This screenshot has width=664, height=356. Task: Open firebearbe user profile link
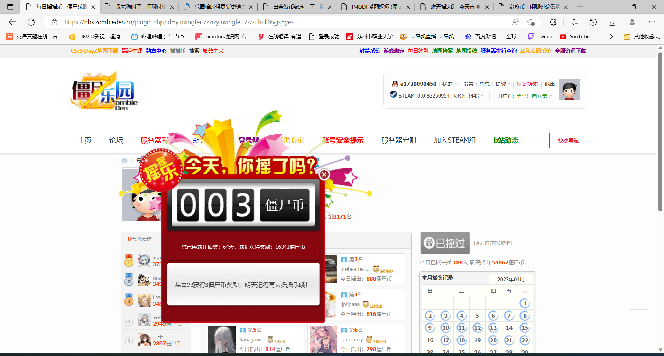pyautogui.click(x=355, y=269)
